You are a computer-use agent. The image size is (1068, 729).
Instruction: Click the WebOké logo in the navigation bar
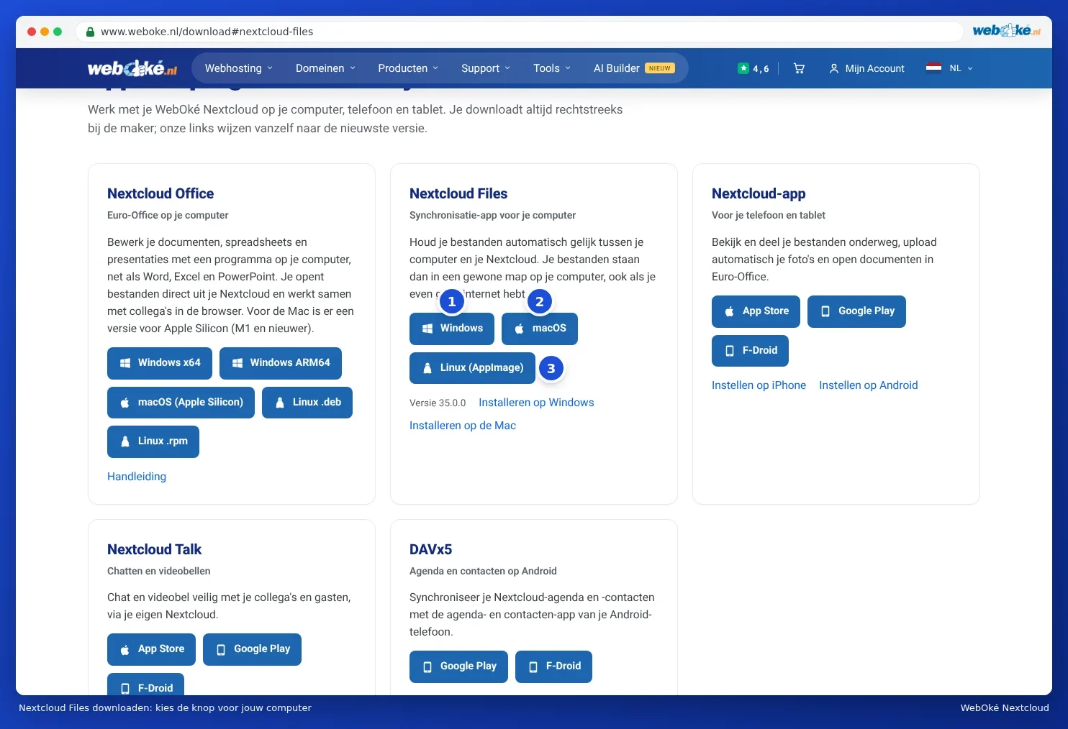point(132,68)
